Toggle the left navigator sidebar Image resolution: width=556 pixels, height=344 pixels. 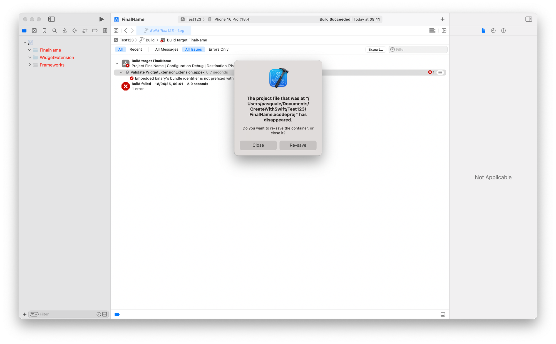(x=51, y=19)
